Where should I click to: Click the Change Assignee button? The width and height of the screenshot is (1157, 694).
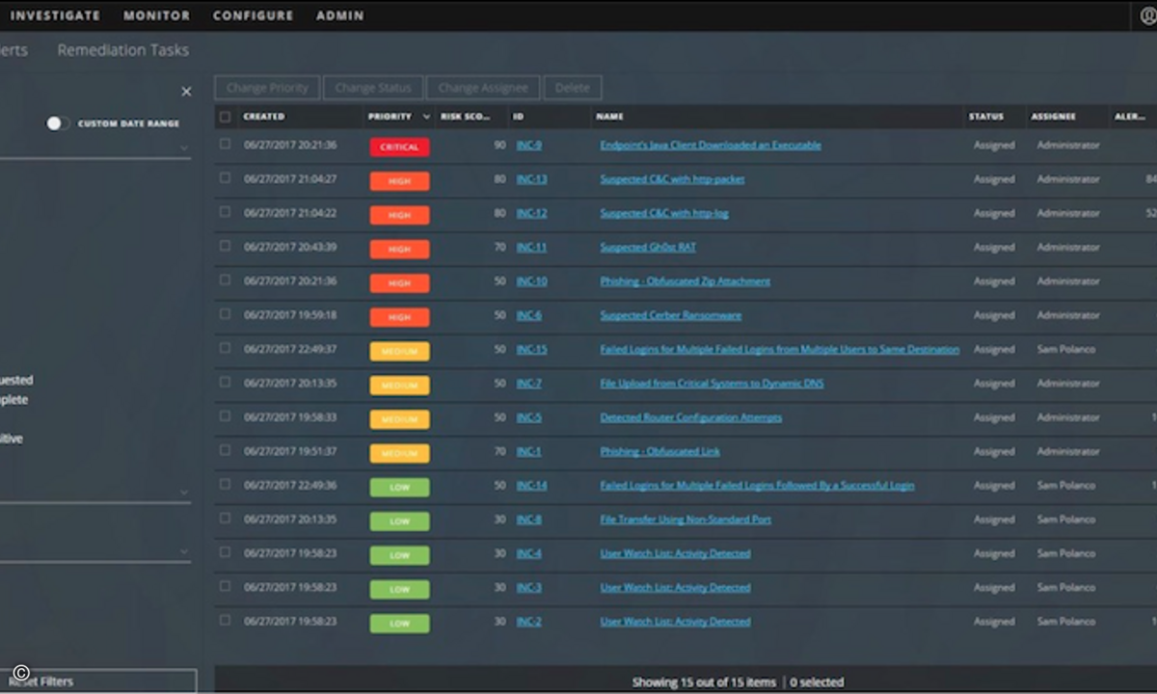[x=483, y=88]
